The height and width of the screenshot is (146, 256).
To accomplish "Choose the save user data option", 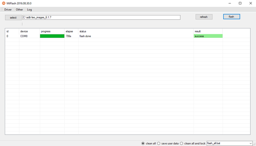I will [x=159, y=143].
